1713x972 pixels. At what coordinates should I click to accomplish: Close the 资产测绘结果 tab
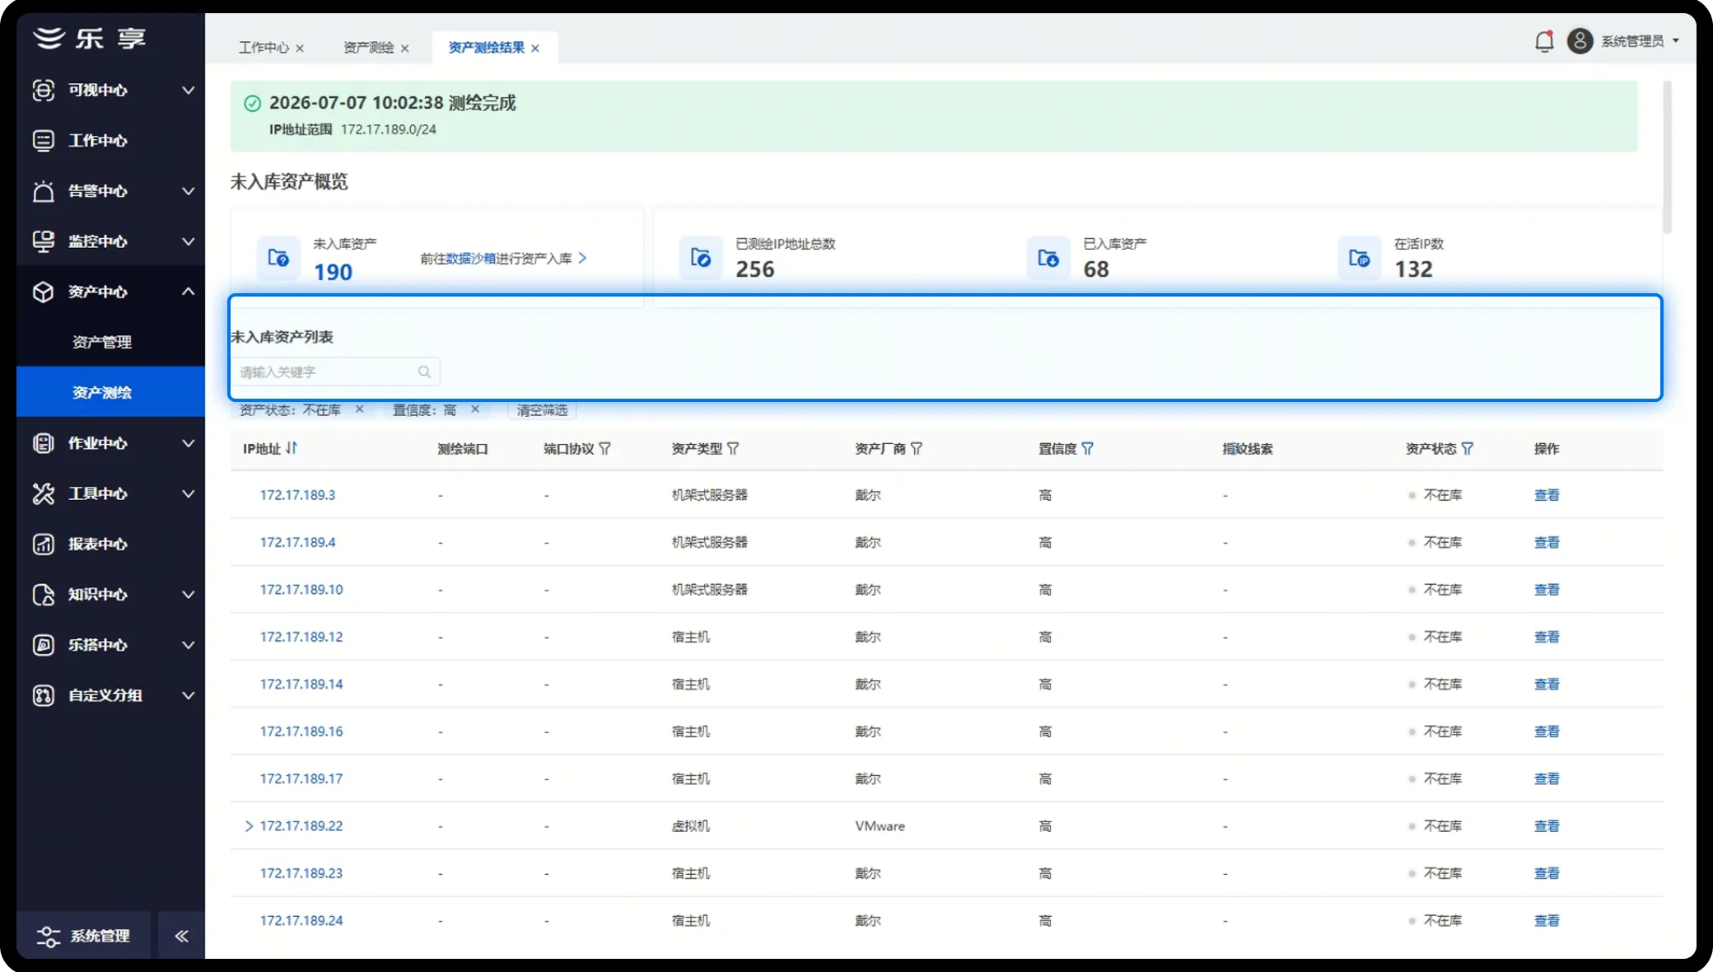point(535,49)
